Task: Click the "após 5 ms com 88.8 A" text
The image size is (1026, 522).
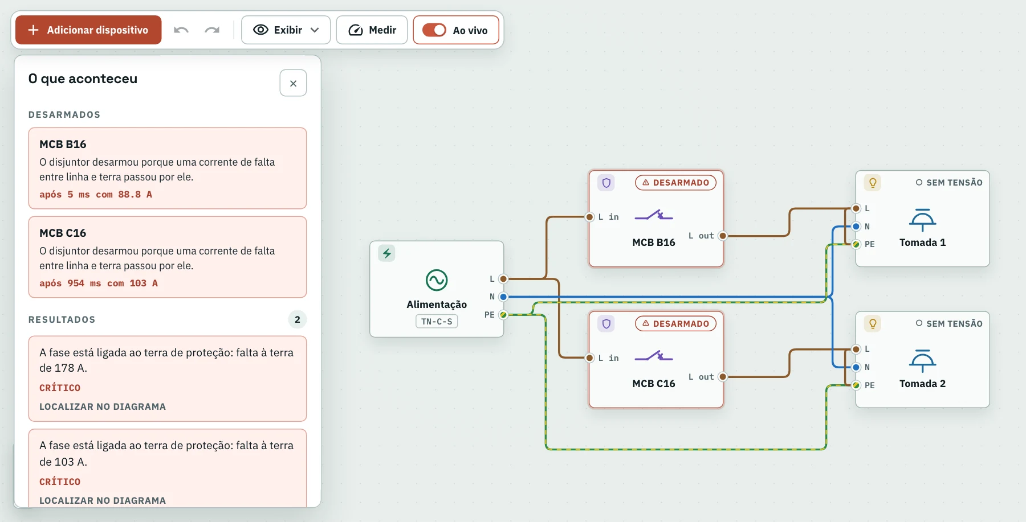Action: [x=96, y=195]
